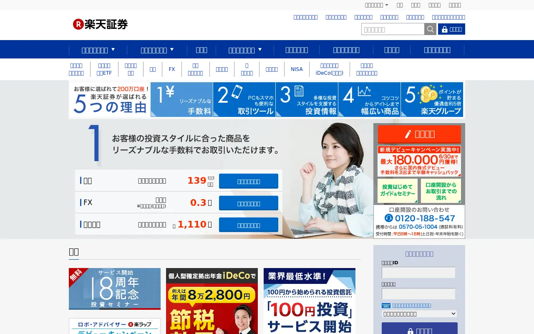Click the blue button in the FX row
The height and width of the screenshot is (334, 534).
249,203
